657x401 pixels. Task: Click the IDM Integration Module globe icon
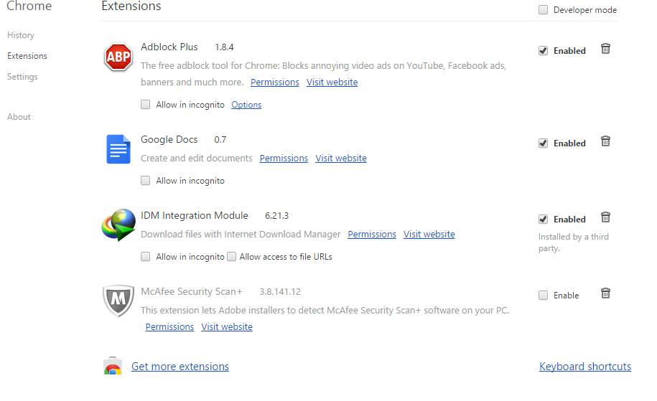pyautogui.click(x=118, y=225)
